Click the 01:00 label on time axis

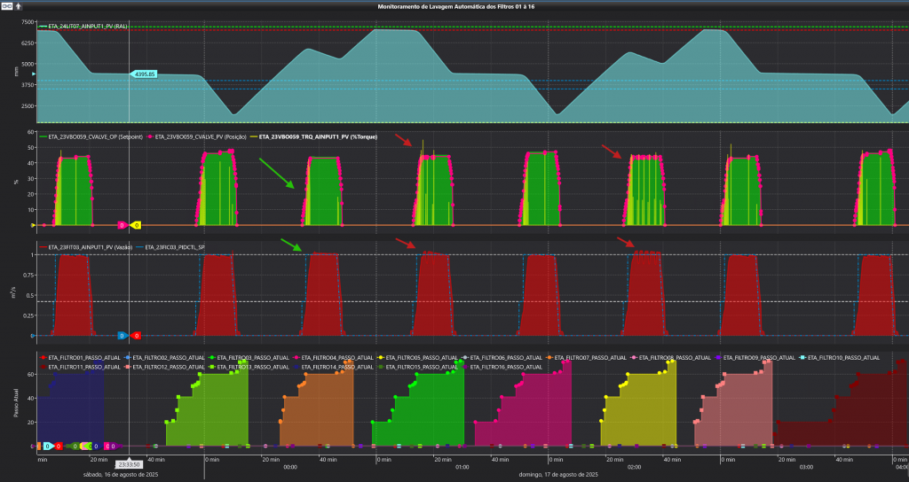(462, 467)
